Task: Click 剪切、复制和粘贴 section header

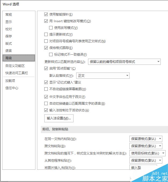Action: point(55,129)
